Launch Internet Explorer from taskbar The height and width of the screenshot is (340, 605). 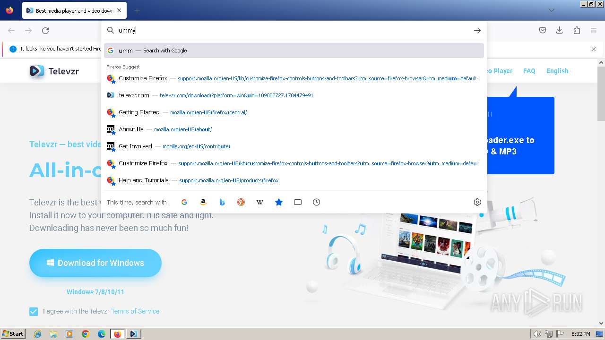coord(37,334)
